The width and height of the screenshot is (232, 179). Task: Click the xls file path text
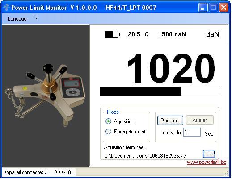click(x=145, y=156)
